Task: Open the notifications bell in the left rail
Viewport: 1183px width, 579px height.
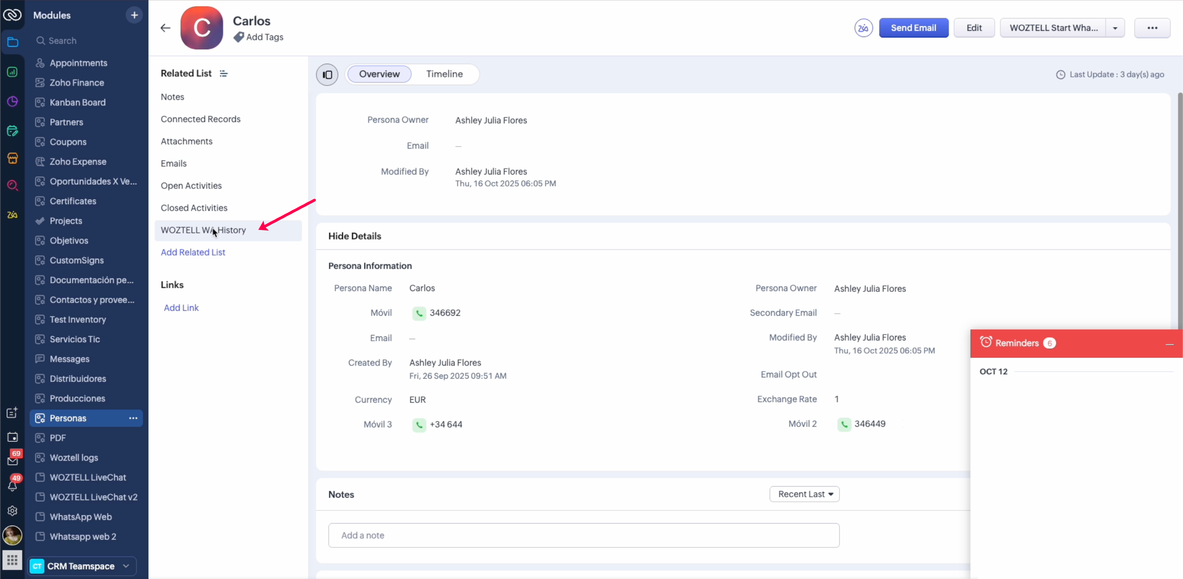Action: pos(12,486)
